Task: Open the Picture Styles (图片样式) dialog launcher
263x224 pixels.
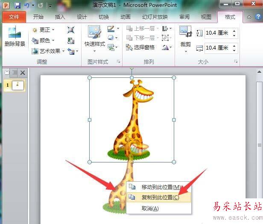Action: (x=118, y=62)
